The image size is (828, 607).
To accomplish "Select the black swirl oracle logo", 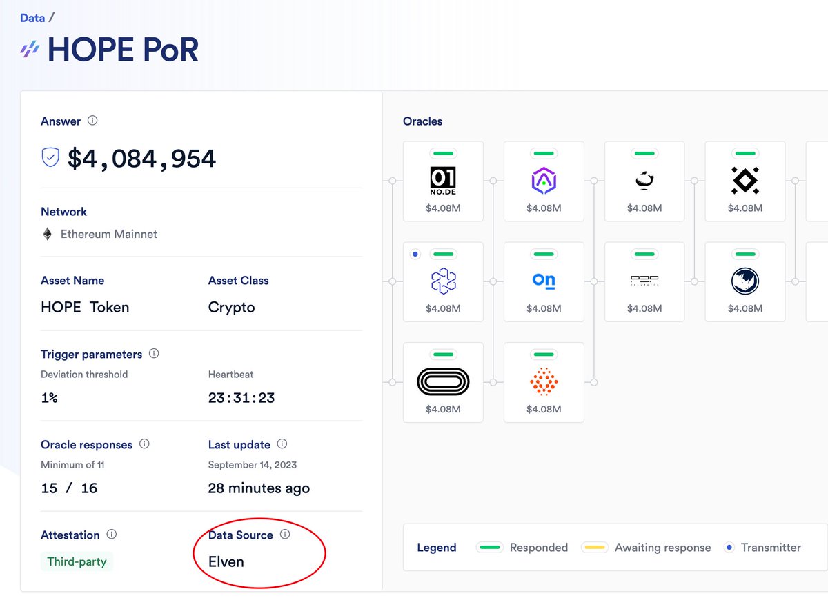I will coord(644,181).
